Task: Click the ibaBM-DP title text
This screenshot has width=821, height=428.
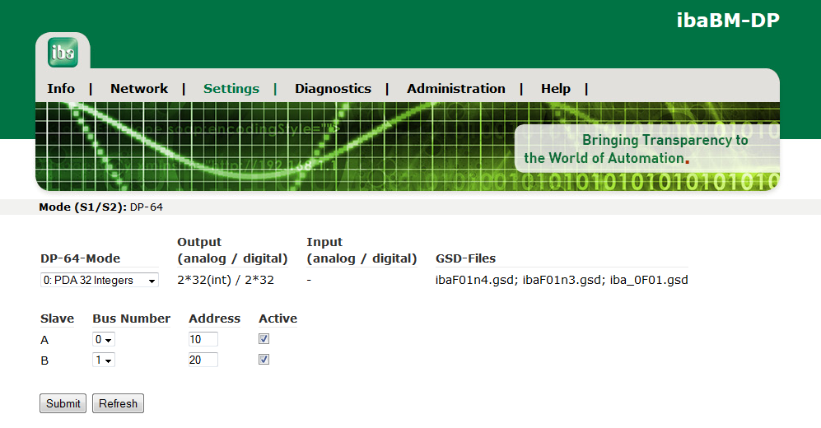Action: [x=728, y=20]
